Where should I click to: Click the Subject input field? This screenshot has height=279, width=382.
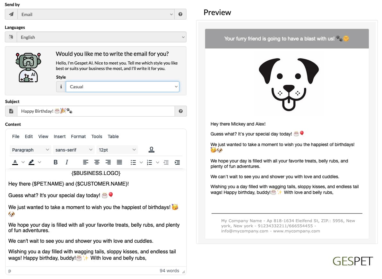point(96,111)
